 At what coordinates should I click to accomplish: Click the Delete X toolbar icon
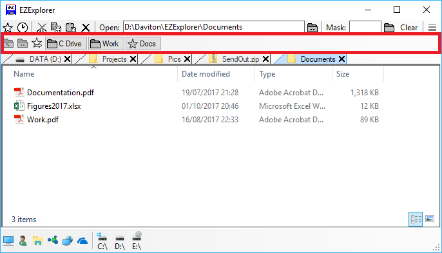pyautogui.click(x=86, y=28)
